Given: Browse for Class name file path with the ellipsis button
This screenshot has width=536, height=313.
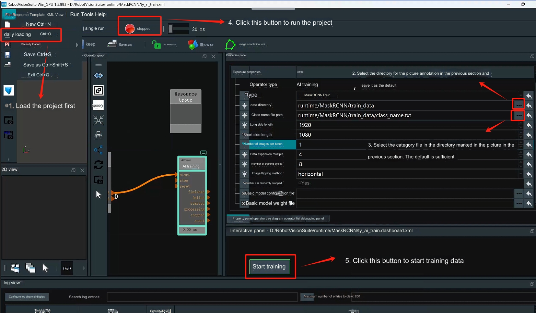Looking at the screenshot, I should (518, 115).
